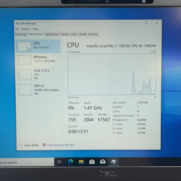Open the File menu
The image size is (181, 181).
click(x=17, y=29)
